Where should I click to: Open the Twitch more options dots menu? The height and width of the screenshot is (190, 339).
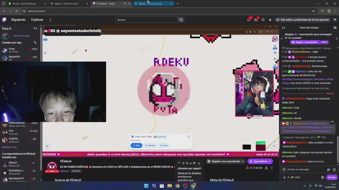50,20
